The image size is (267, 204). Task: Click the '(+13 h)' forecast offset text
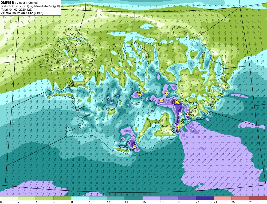tap(39, 13)
